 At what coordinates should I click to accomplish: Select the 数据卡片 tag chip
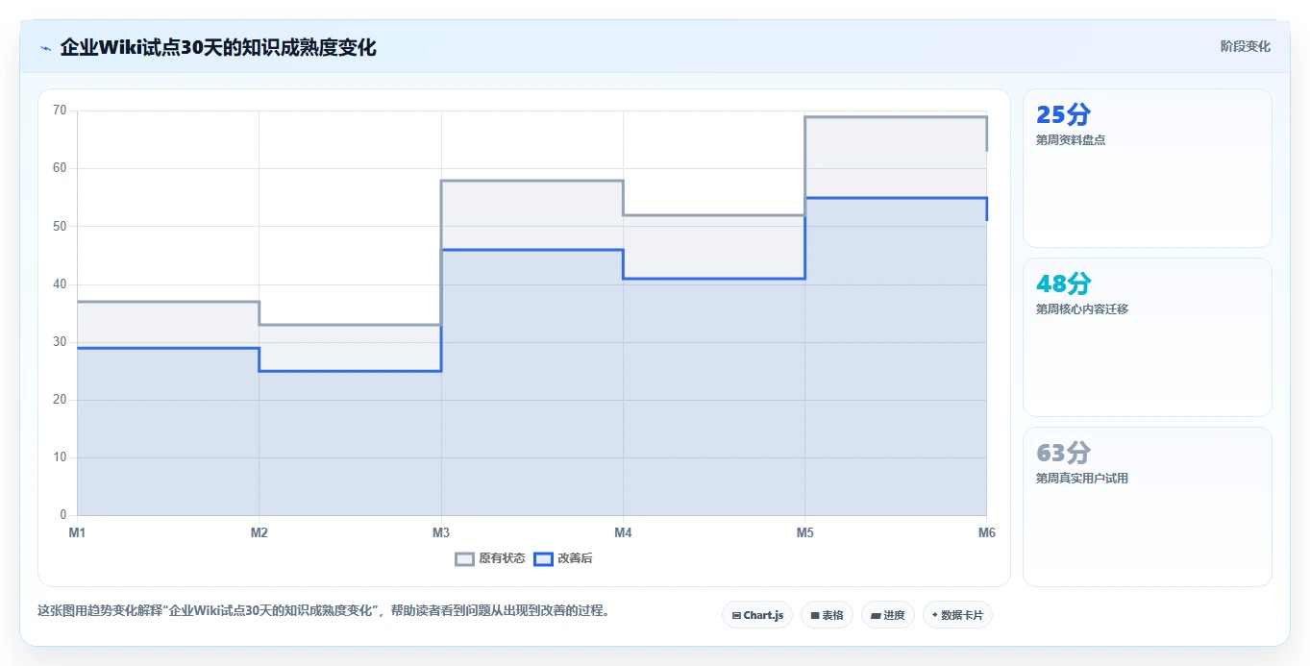[x=957, y=615]
